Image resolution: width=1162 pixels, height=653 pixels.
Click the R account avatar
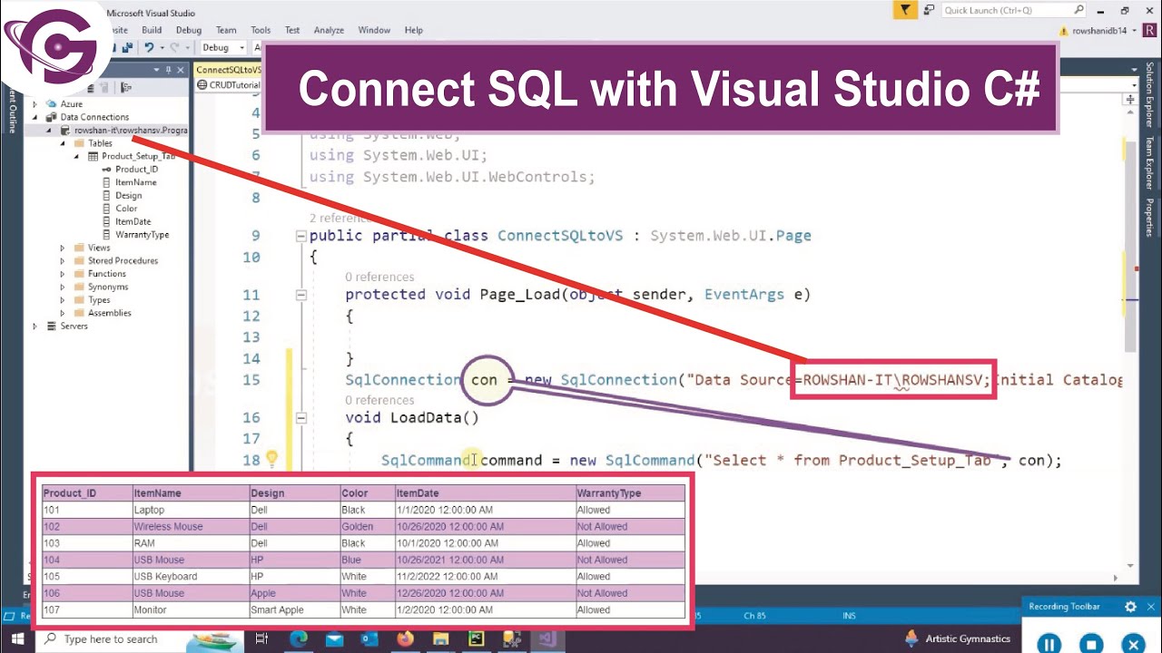point(1150,30)
